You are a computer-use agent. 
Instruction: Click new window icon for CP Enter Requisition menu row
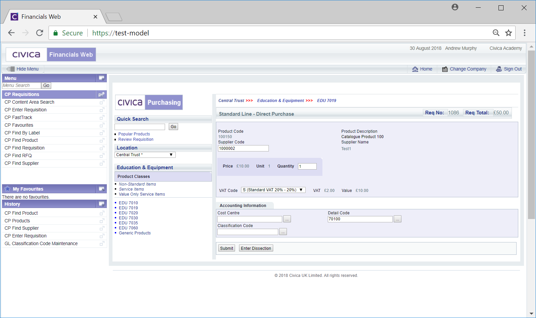point(102,110)
